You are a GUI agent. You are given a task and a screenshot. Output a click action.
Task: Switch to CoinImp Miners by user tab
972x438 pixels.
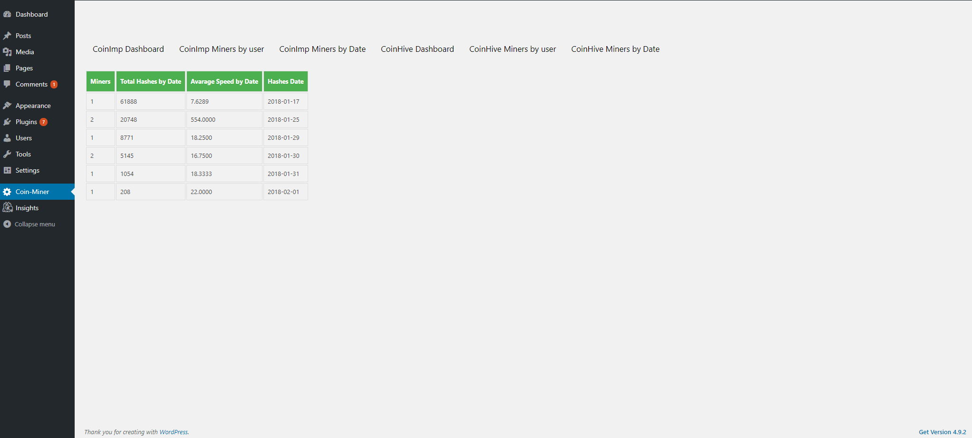click(x=222, y=49)
